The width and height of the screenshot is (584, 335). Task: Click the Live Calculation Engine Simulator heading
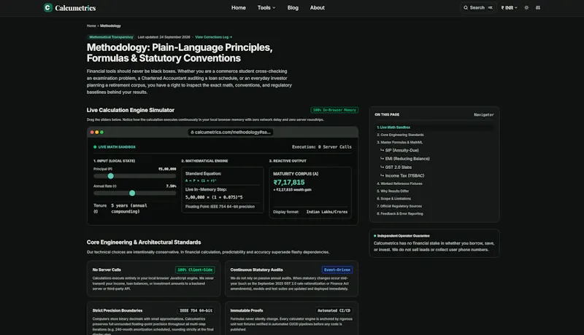tap(131, 110)
